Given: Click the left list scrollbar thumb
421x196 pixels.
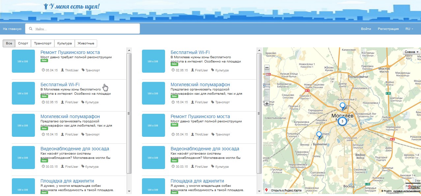Looking at the screenshot, I should tap(129, 113).
